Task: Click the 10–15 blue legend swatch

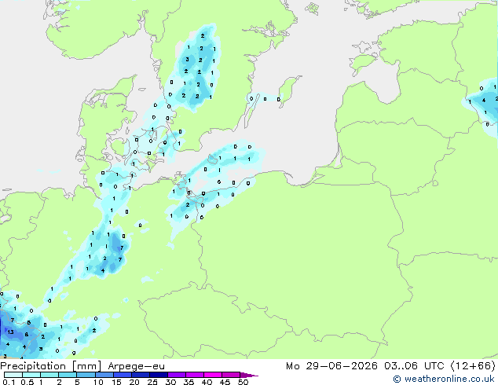Action: 104,375
